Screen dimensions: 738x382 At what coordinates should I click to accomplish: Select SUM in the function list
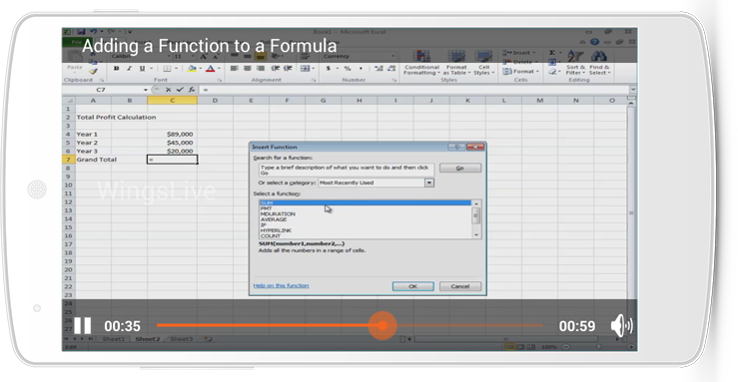coord(365,202)
